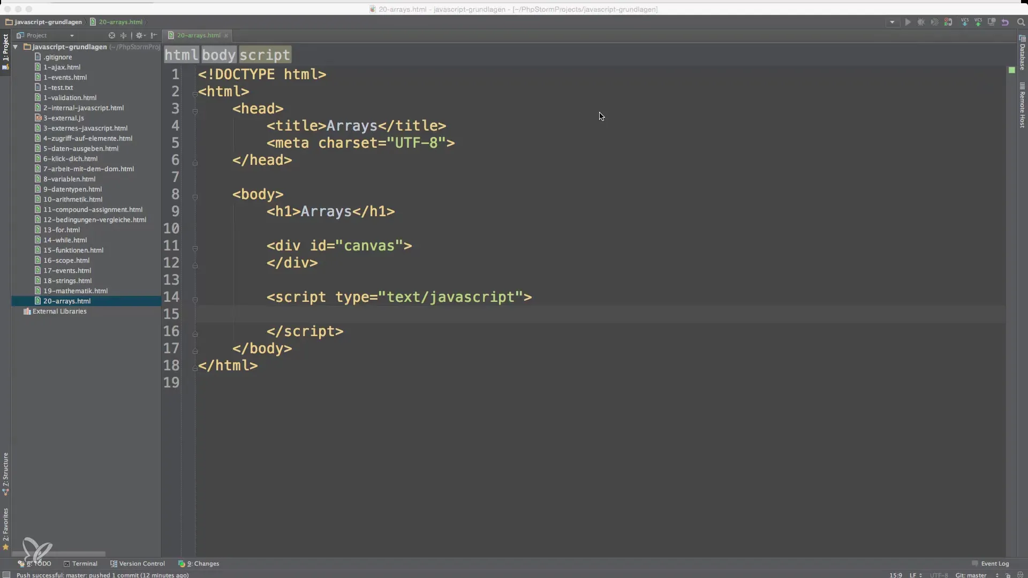
Task: Fold the html tag at line 2
Action: click(195, 94)
